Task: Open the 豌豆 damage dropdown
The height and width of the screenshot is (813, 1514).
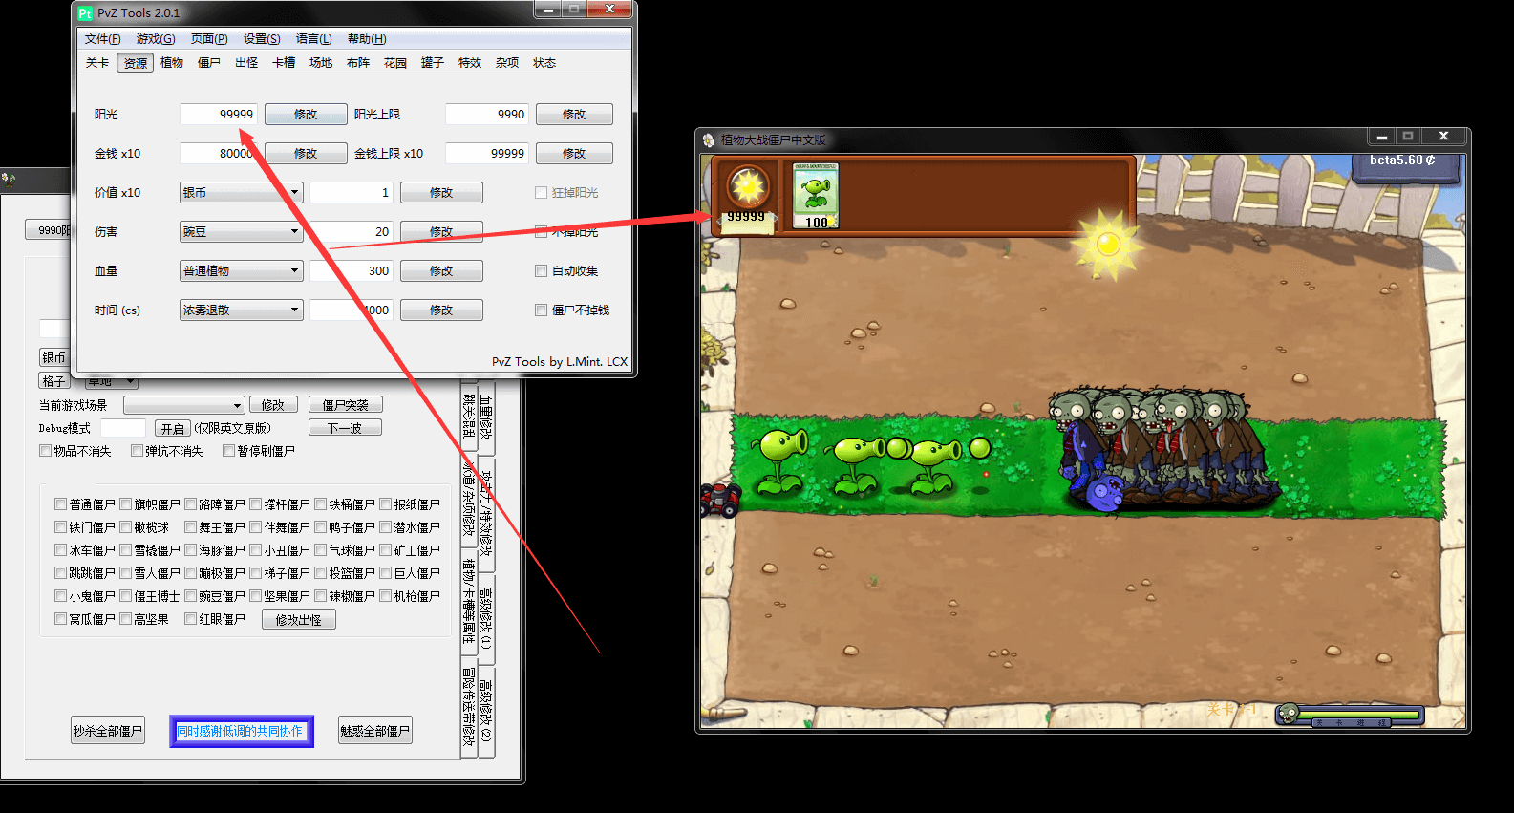Action: coord(242,232)
